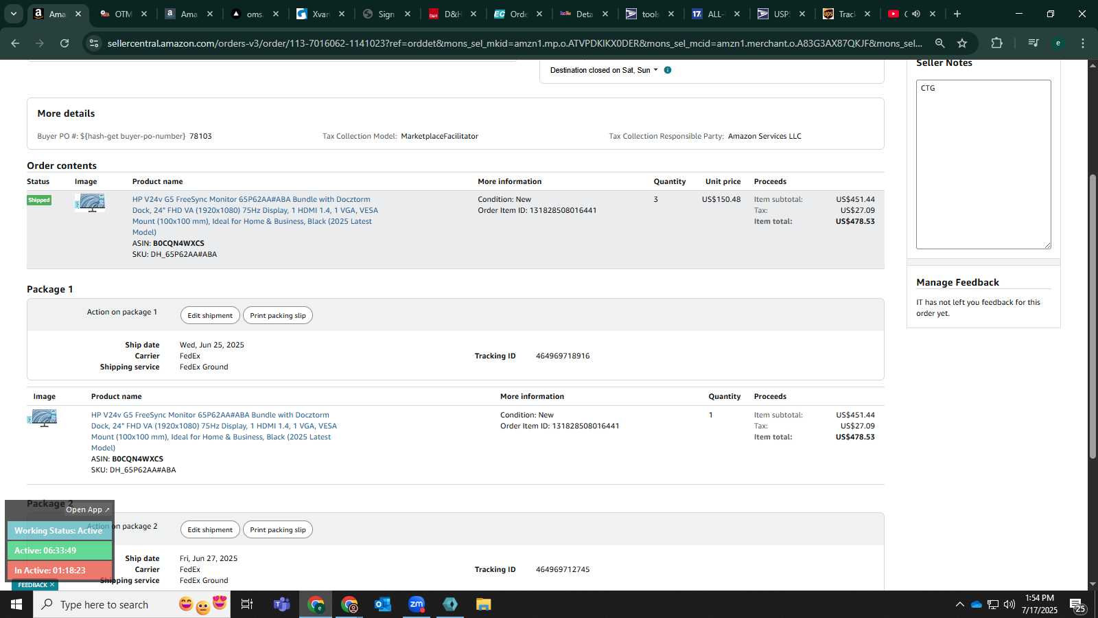Switch to the USPS browser tab
This screenshot has width=1098, height=618.
[782, 14]
